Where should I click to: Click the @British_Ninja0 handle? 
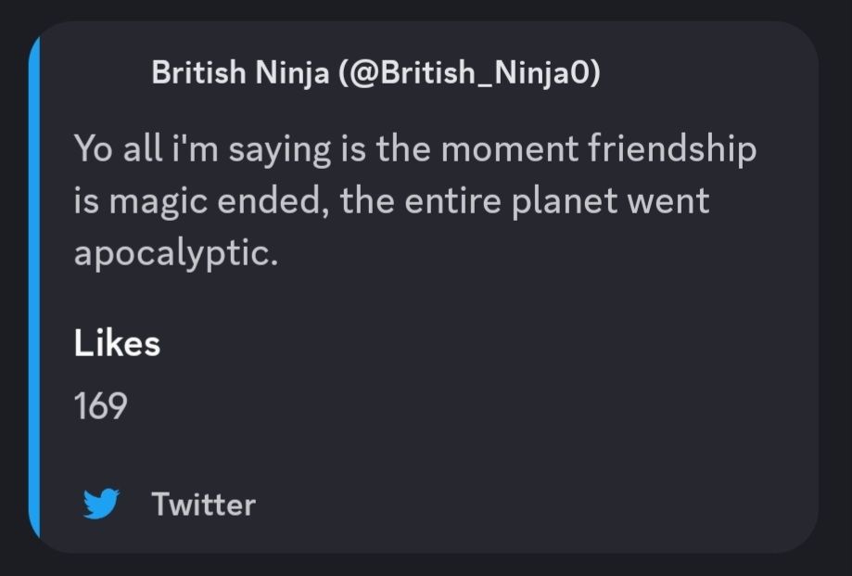(470, 73)
